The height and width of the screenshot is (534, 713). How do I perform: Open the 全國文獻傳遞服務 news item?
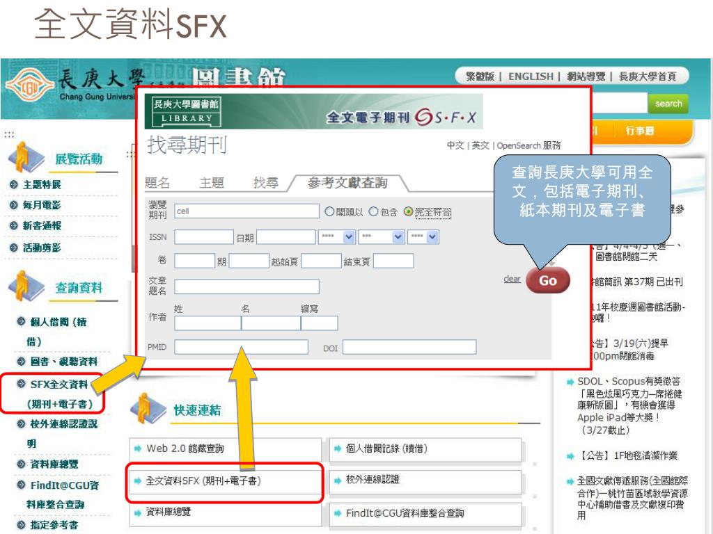632,498
